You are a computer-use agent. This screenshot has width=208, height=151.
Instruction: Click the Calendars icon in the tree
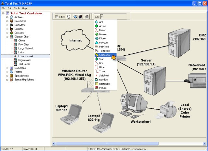pos(11,25)
